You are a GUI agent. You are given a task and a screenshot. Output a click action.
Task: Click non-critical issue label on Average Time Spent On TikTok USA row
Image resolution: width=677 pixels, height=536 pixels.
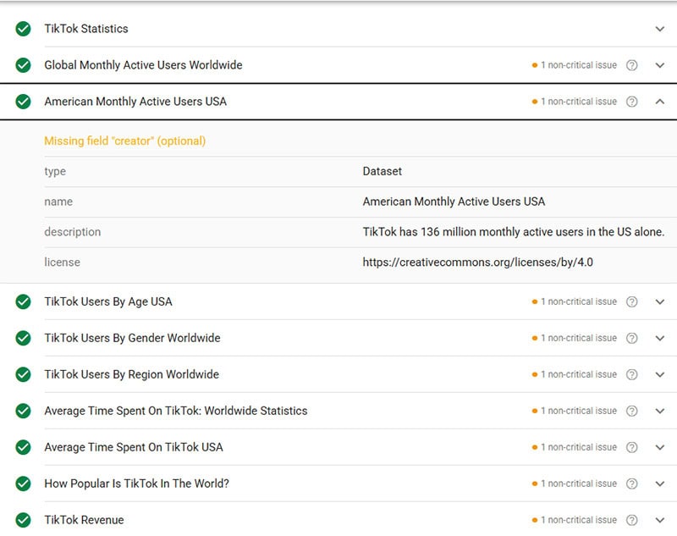pyautogui.click(x=575, y=447)
